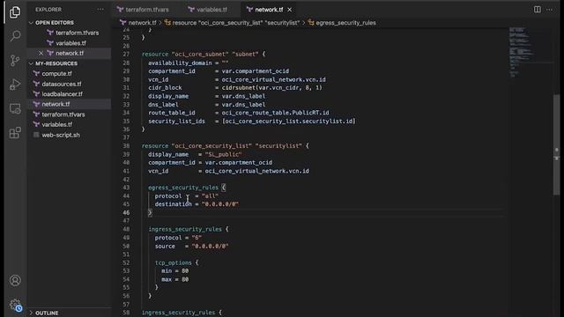Open the editor more actions ellipsis
This screenshot has width=564, height=317.
(x=549, y=10)
